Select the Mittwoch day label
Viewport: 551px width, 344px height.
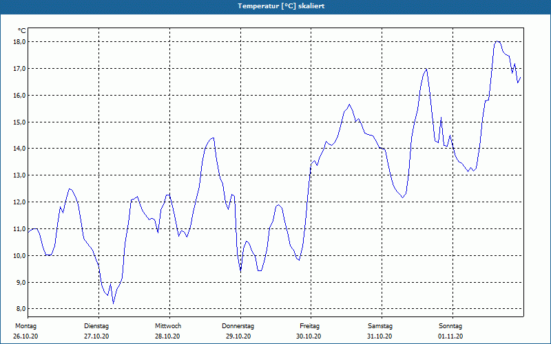click(168, 326)
